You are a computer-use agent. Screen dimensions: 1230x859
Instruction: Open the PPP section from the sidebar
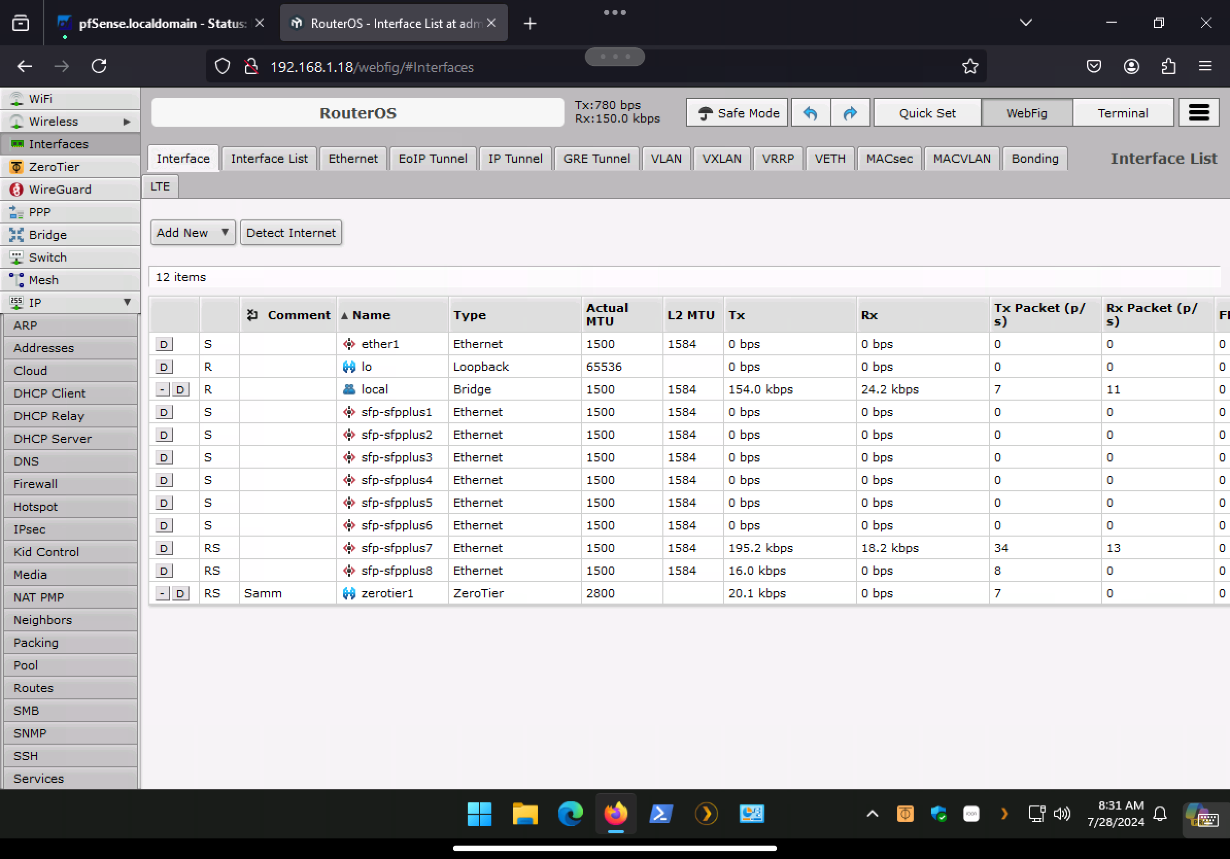coord(39,212)
